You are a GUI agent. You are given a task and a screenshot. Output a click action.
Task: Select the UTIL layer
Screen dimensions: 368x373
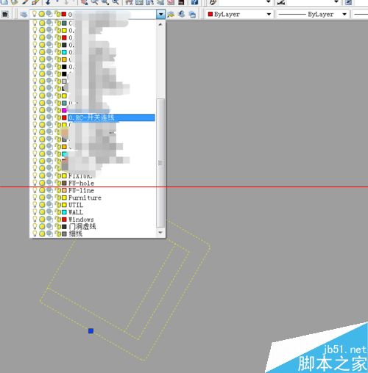(x=76, y=205)
